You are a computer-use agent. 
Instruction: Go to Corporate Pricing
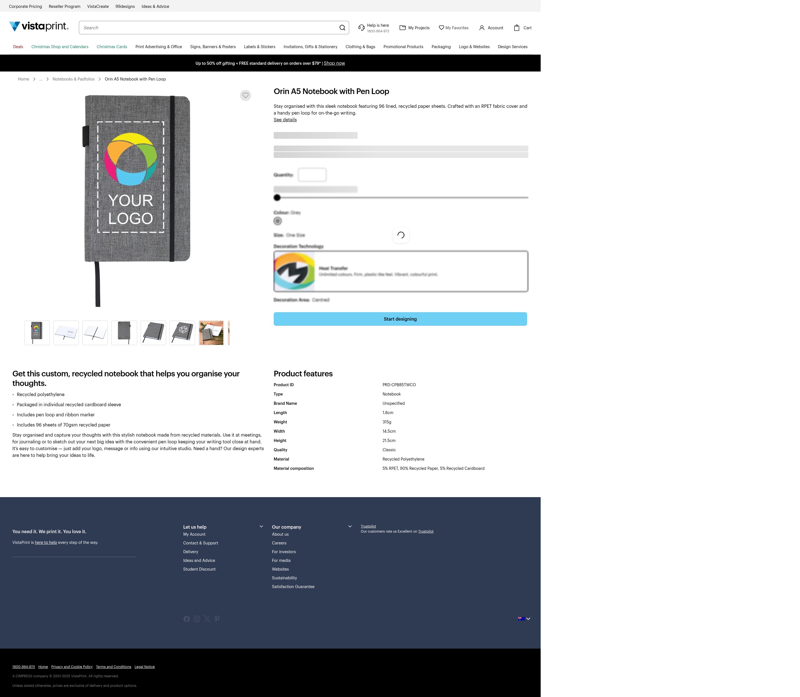25,6
